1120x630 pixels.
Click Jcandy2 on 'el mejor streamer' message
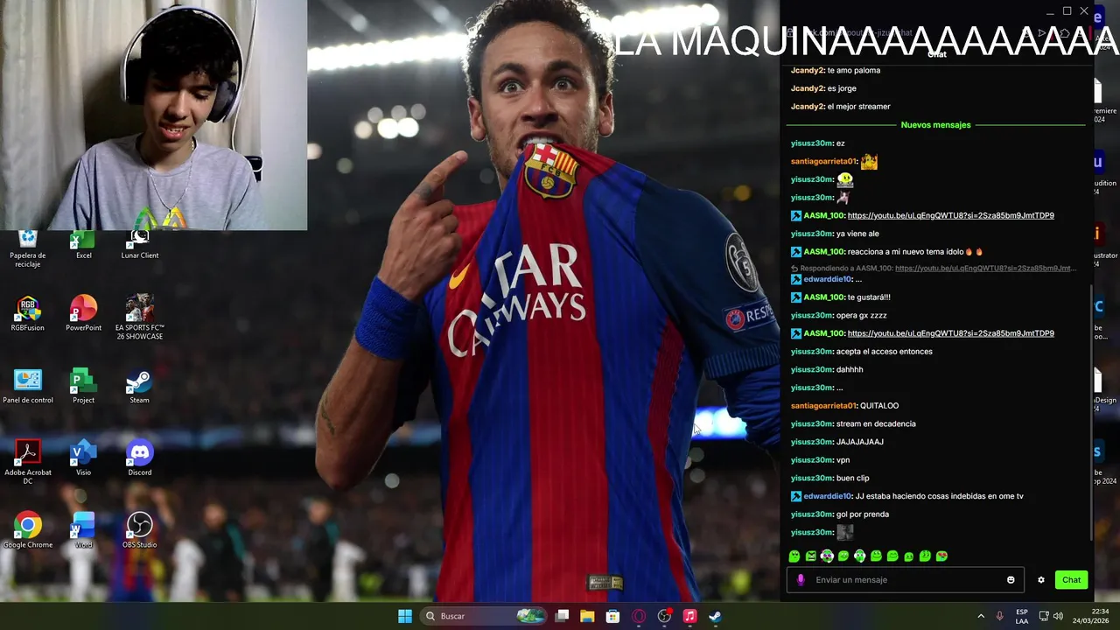807,107
